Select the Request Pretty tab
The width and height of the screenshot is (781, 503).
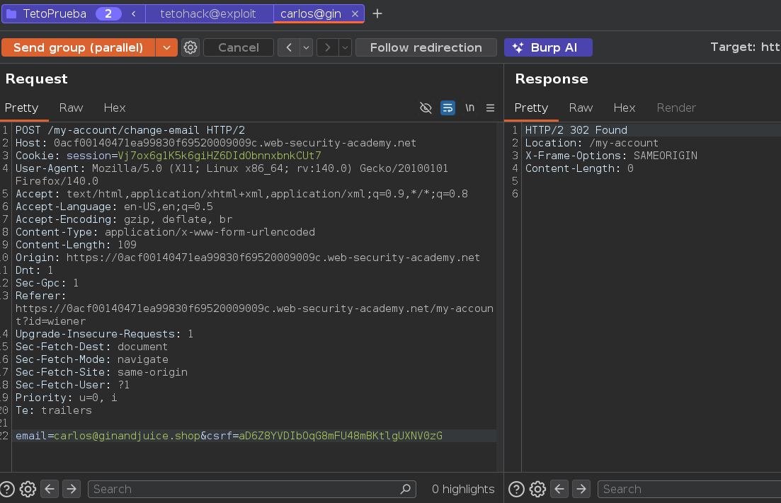pyautogui.click(x=21, y=108)
